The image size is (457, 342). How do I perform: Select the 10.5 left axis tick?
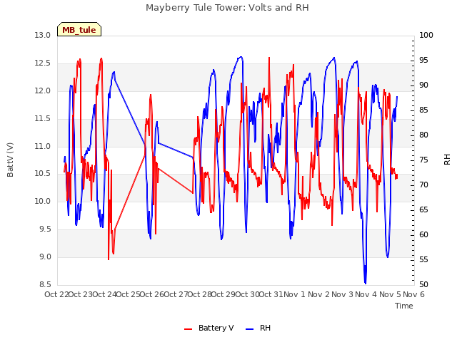tap(43, 174)
